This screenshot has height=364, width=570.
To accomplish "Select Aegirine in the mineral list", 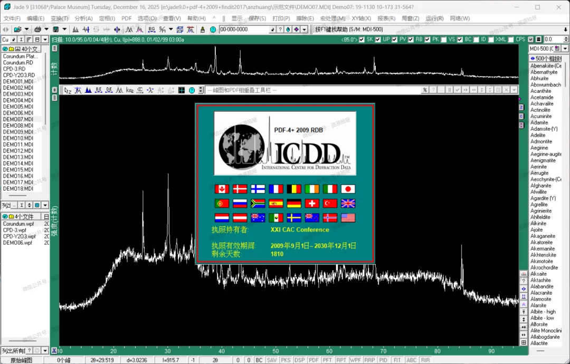I will (539, 148).
